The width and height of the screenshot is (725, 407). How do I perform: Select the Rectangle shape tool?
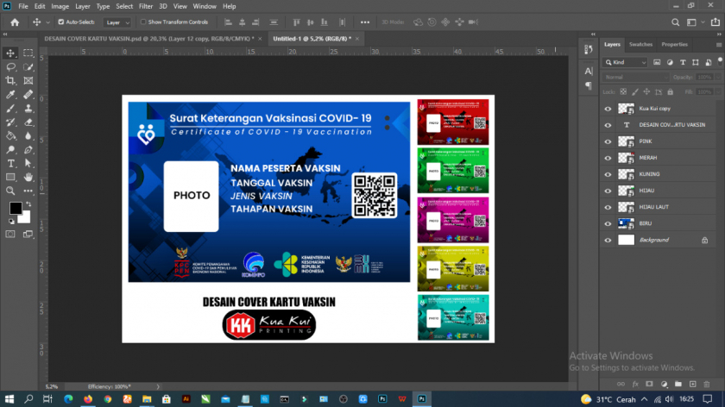click(x=10, y=178)
